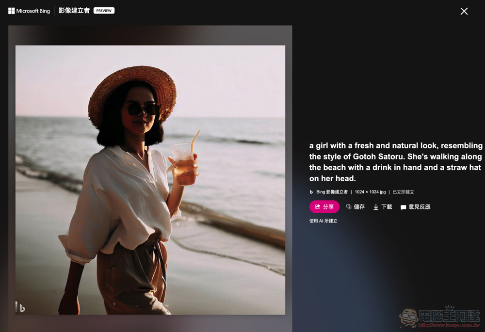Click the 已立即建立 status text
The image size is (485, 332).
[x=404, y=192]
